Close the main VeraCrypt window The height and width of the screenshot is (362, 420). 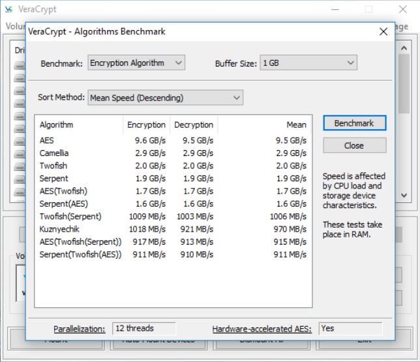point(402,9)
